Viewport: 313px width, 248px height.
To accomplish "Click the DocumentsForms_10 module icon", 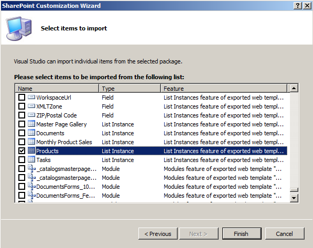I will [31, 186].
